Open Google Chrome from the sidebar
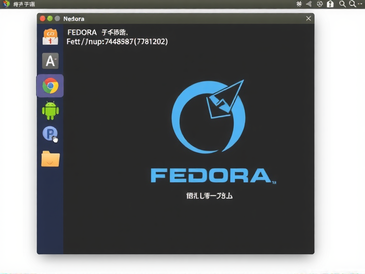365x274 pixels. (x=50, y=85)
